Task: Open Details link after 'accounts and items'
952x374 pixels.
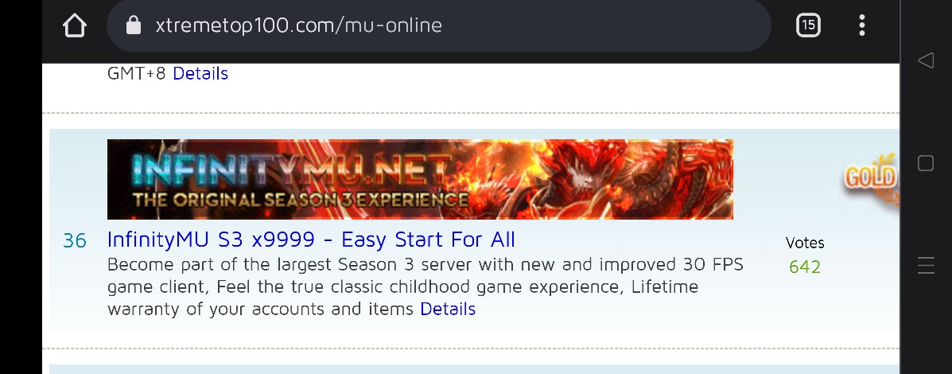Action: click(448, 309)
